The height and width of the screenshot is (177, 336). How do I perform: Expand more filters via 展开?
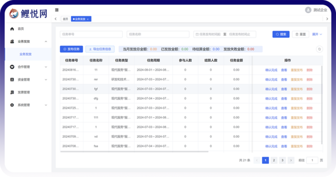pos(317,34)
